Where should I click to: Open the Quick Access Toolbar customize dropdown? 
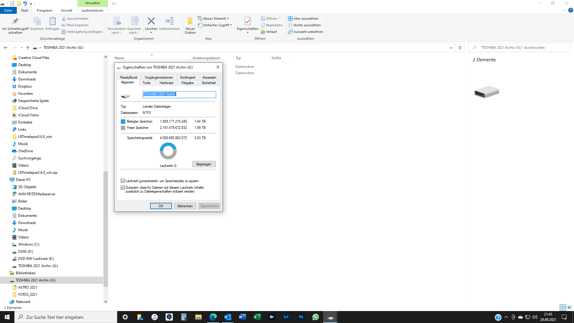click(31, 4)
